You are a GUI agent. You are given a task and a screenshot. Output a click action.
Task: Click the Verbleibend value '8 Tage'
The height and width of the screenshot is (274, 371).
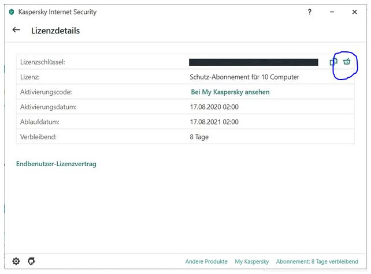point(199,137)
